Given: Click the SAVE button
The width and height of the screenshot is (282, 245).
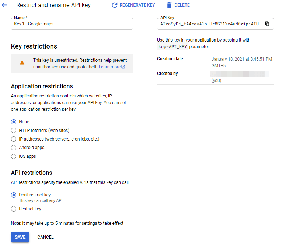Looking at the screenshot, I should [20, 237].
